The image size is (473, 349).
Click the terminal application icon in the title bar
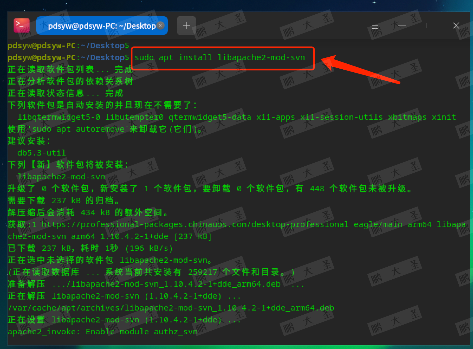click(x=22, y=25)
